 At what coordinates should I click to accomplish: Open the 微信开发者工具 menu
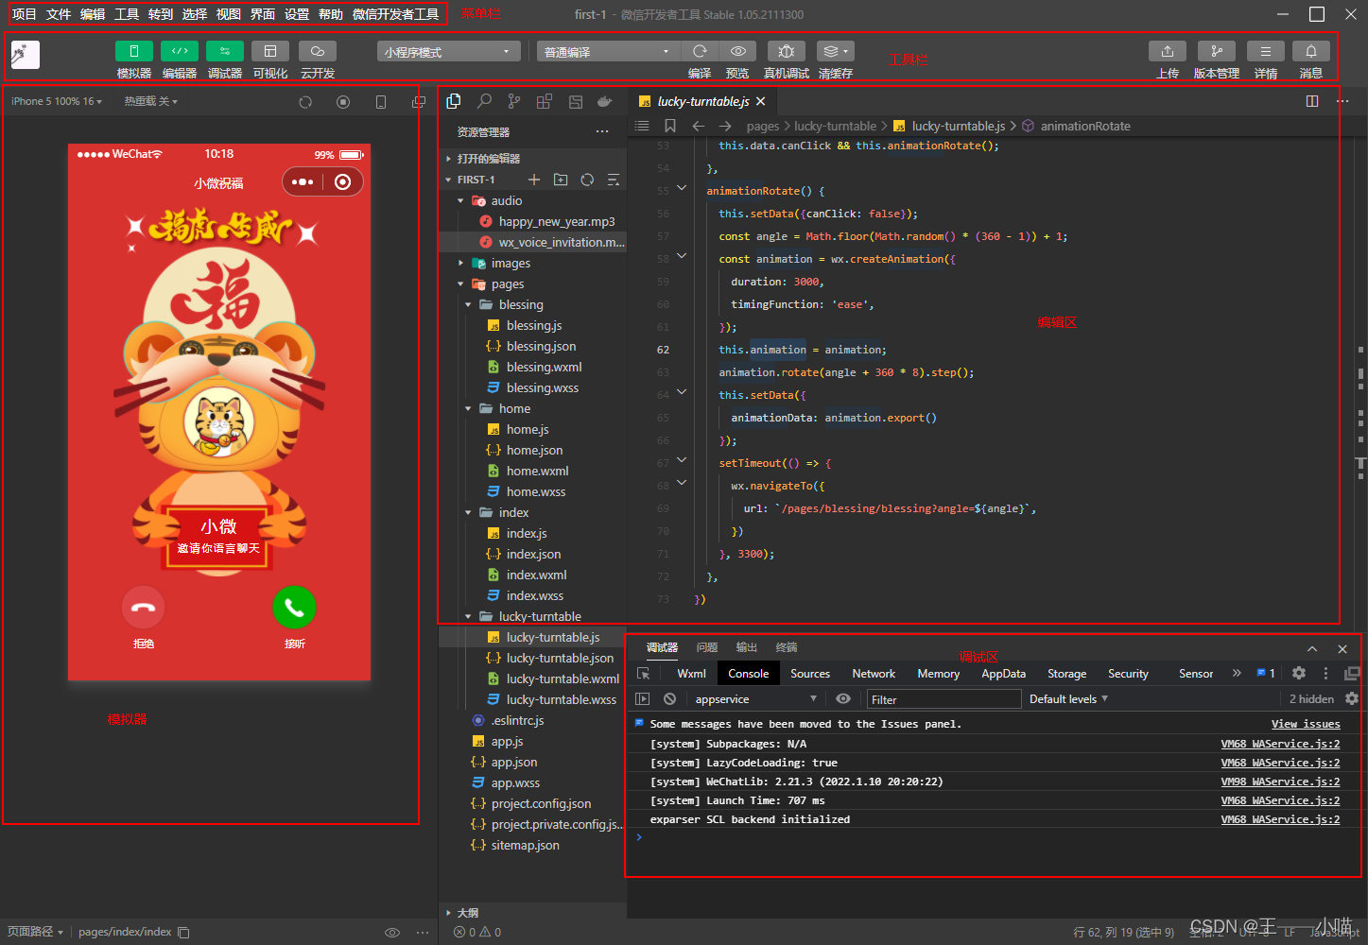(395, 14)
